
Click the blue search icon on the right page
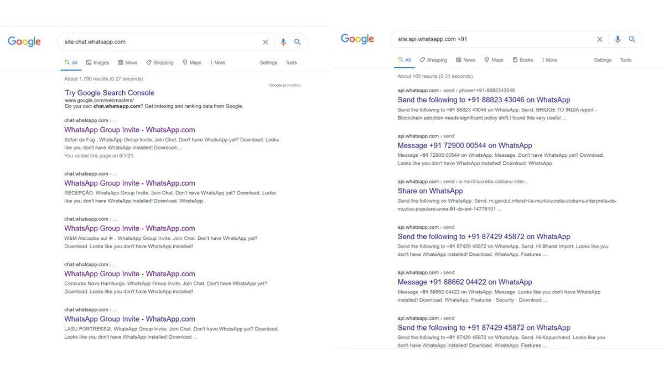tap(632, 39)
